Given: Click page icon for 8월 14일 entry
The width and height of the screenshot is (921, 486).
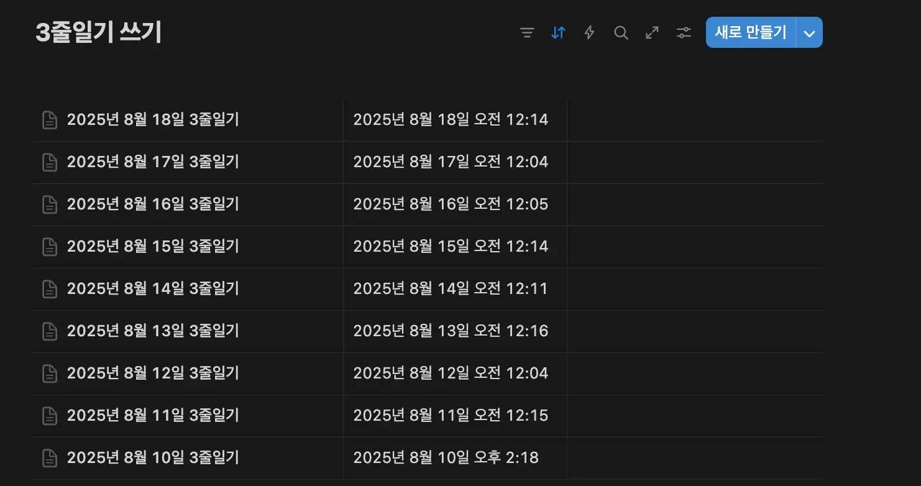Looking at the screenshot, I should (49, 289).
